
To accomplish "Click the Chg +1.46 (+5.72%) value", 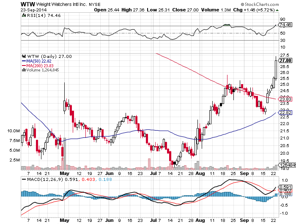I will pyautogui.click(x=254, y=10).
